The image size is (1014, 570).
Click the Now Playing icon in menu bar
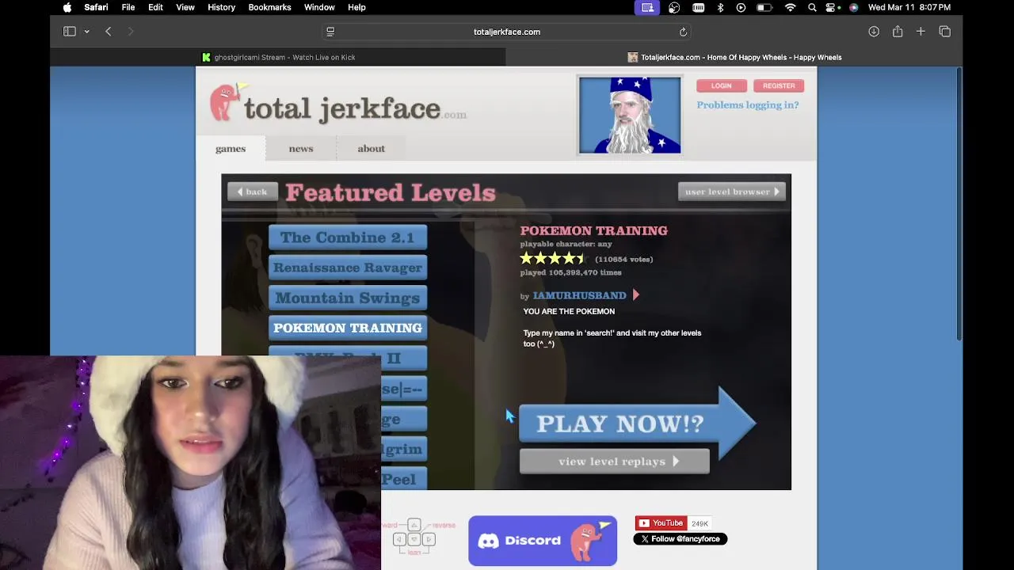coord(741,7)
